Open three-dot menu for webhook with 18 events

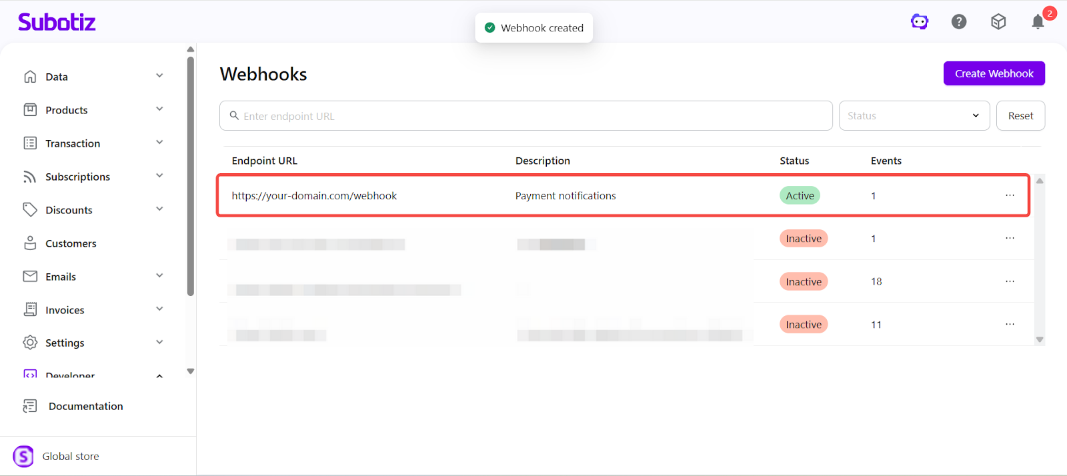tap(1010, 281)
